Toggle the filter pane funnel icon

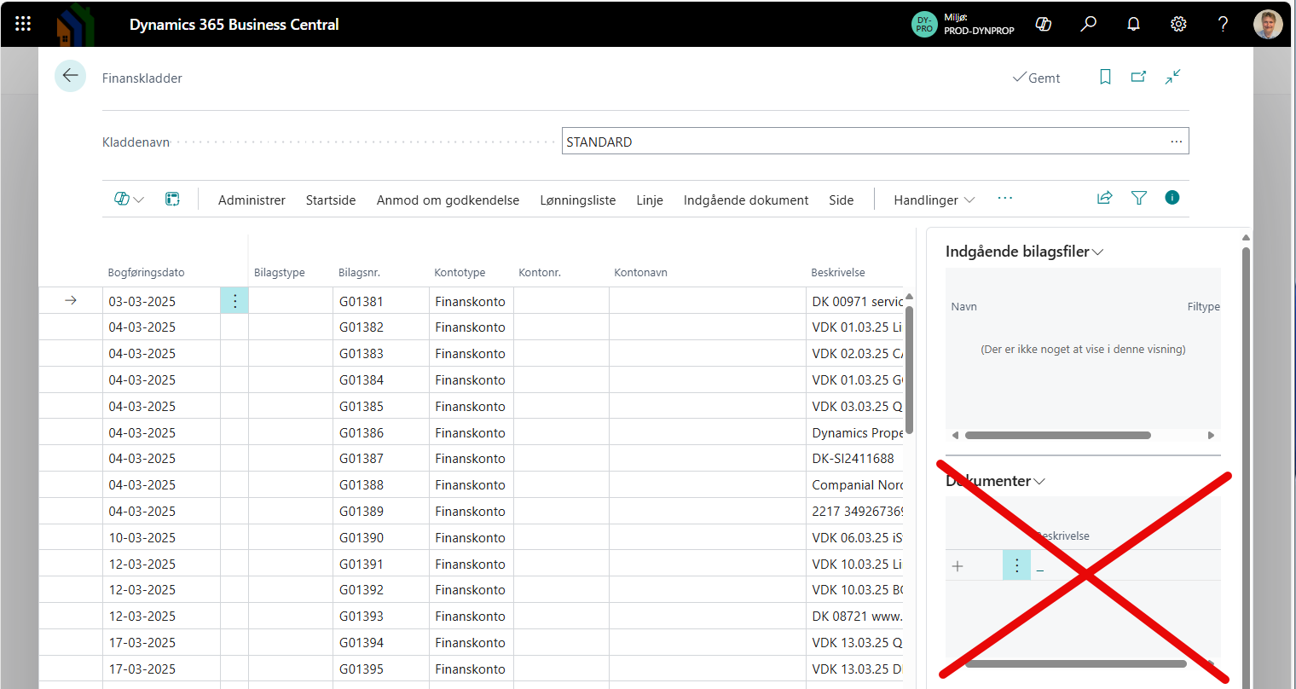click(x=1138, y=198)
